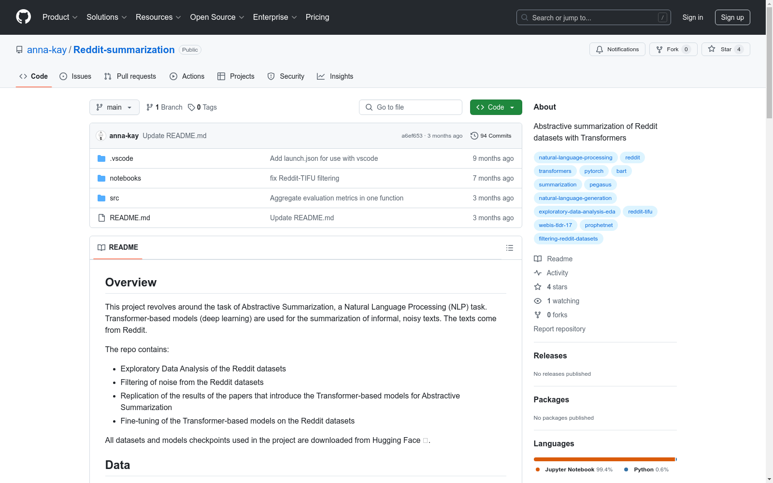Open the filtering-reddit-datasets topic tag
This screenshot has width=773, height=483.
tap(568, 239)
